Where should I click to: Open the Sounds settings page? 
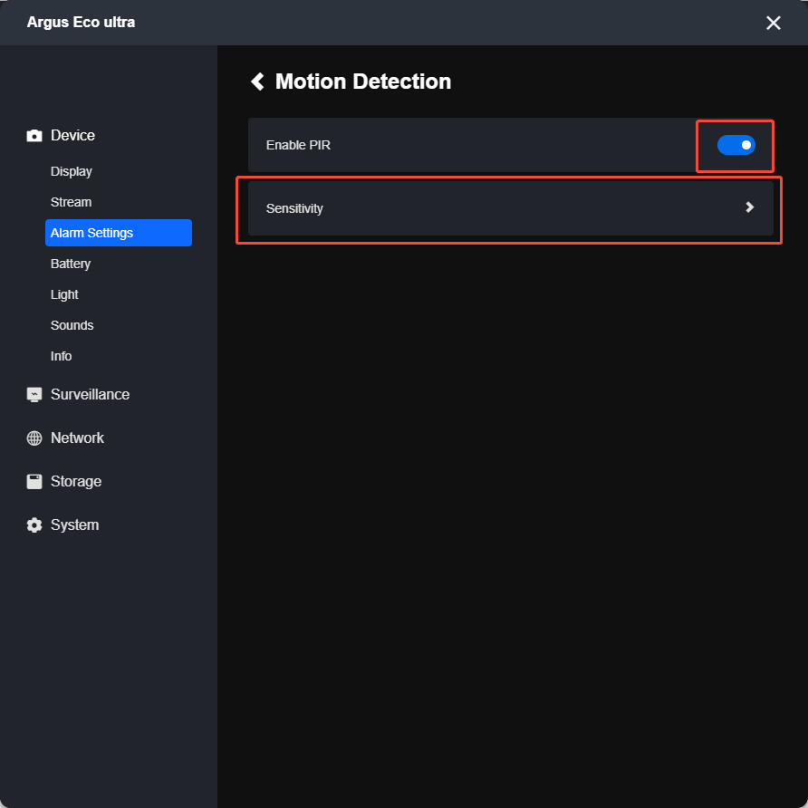[72, 326]
